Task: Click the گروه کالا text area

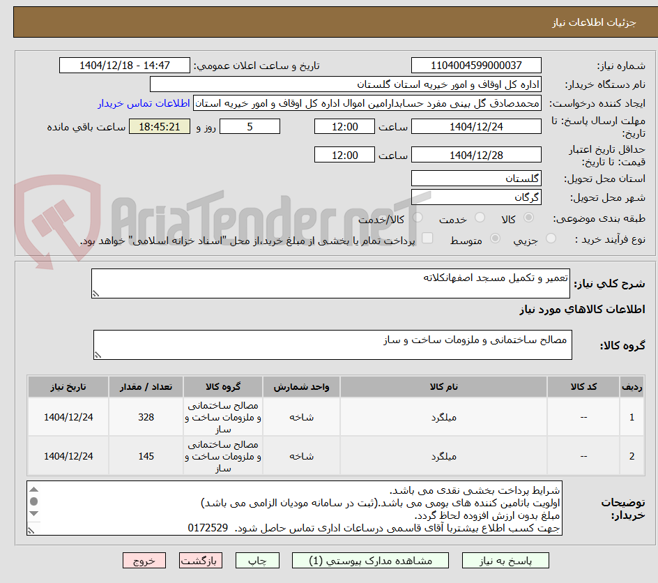Action: coord(332,345)
